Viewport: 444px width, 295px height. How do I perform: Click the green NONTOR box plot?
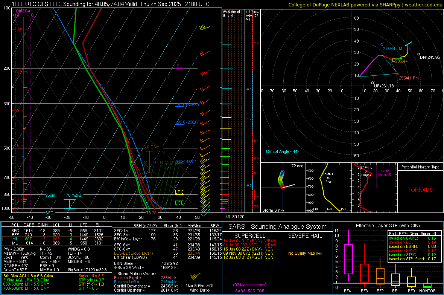point(427,285)
